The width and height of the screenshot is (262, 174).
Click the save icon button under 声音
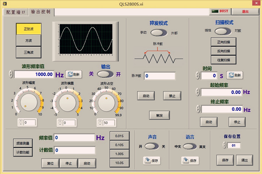click(x=151, y=160)
